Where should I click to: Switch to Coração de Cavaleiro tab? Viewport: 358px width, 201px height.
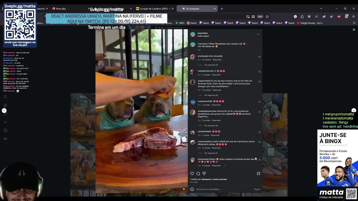coord(154,9)
